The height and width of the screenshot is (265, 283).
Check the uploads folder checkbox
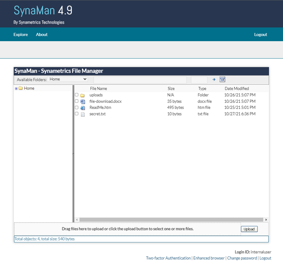77,95
